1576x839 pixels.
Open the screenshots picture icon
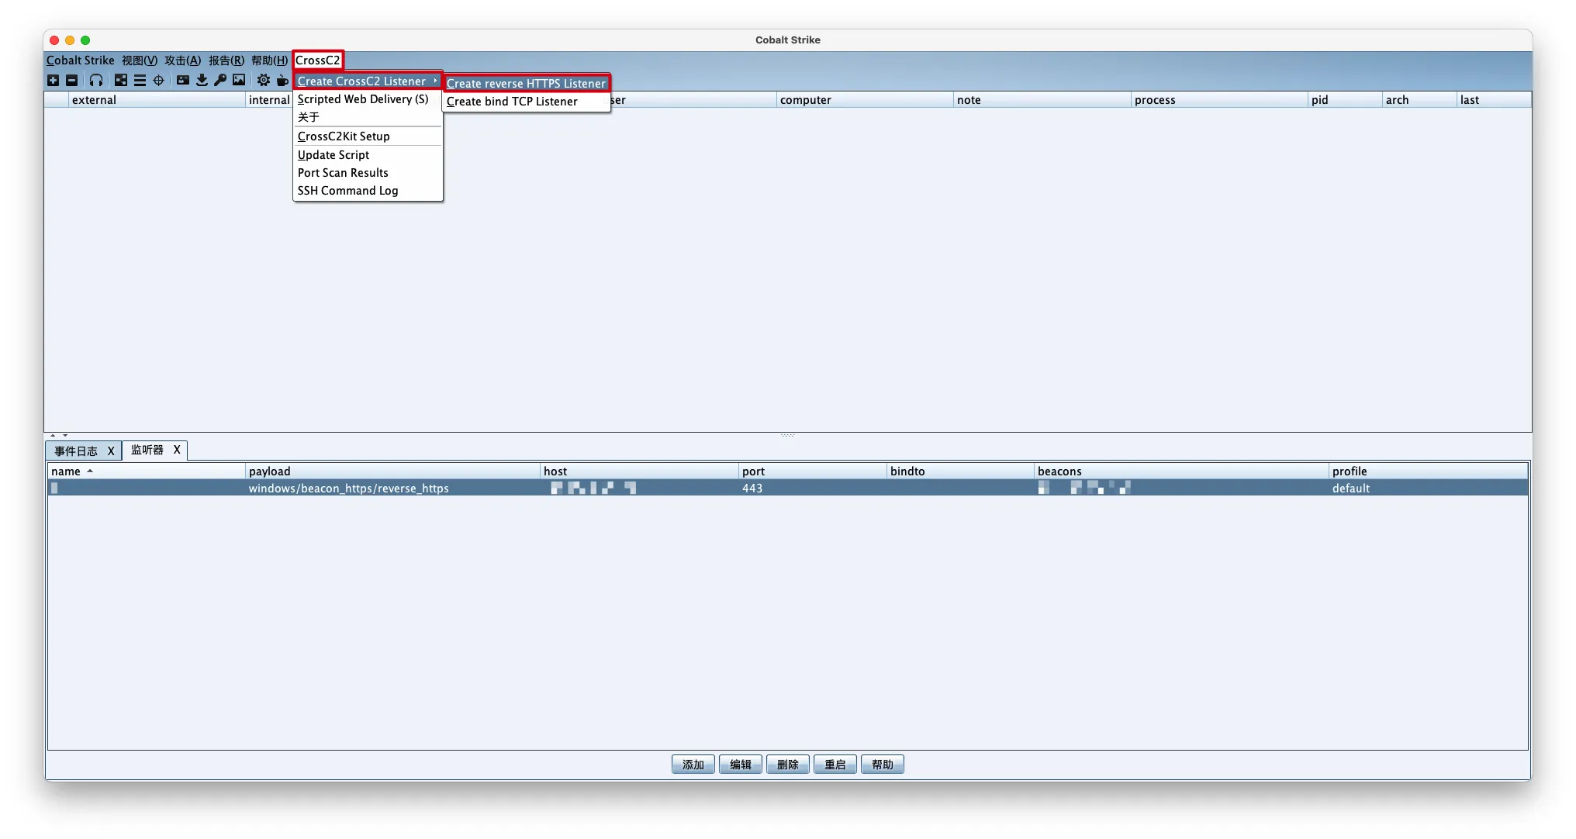point(239,81)
